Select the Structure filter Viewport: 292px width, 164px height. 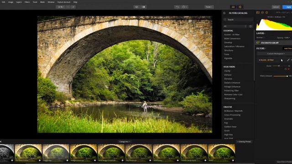[x=229, y=51]
